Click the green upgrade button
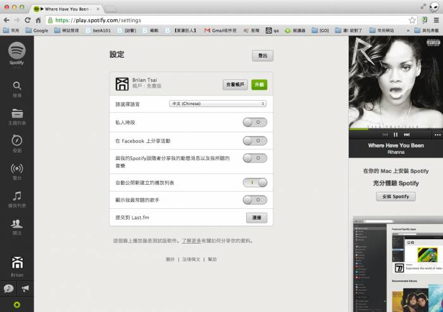The height and width of the screenshot is (312, 443). point(259,85)
